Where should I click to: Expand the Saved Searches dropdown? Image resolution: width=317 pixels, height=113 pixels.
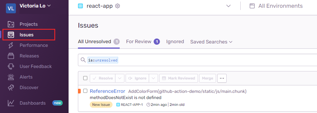(211, 42)
